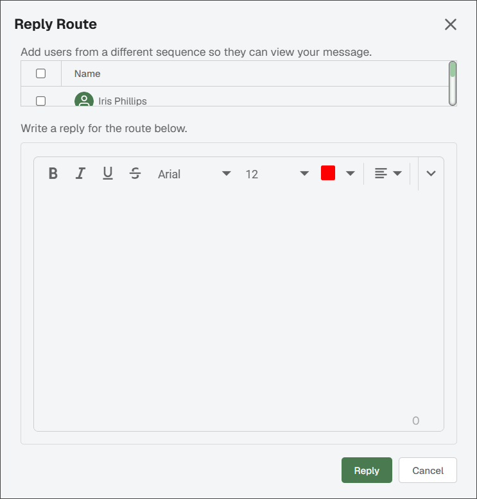Check the Iris Phillips checkbox
Screen dimensions: 477x499
[41, 101]
